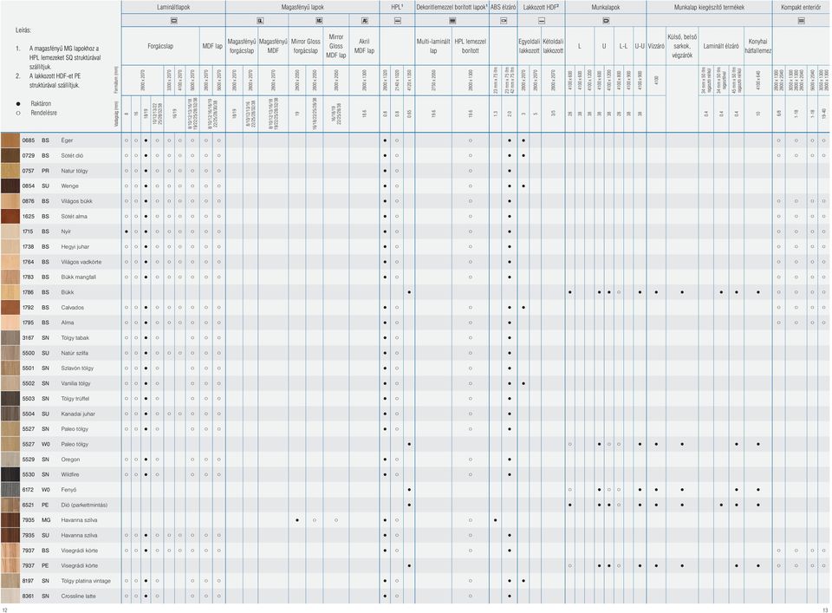Screen dimensions: 832x613
Task: Click the icon below the HPL header
Action: point(398,21)
